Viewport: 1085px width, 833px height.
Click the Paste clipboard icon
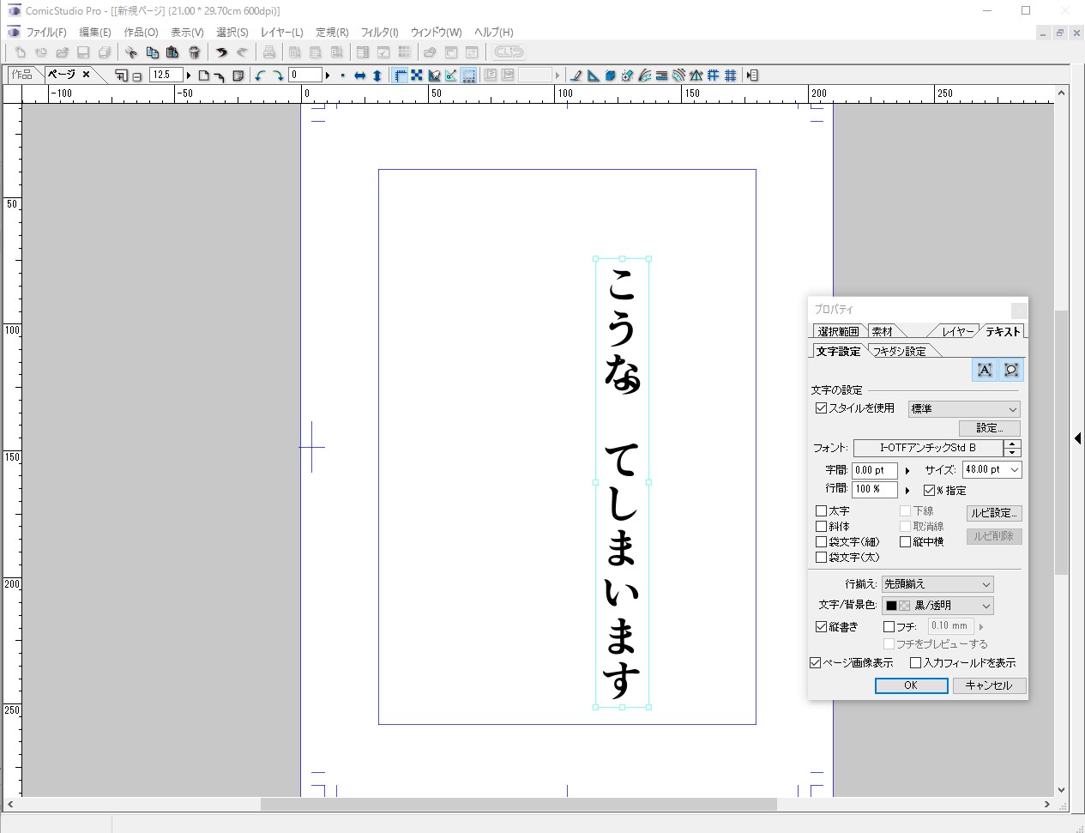click(172, 52)
